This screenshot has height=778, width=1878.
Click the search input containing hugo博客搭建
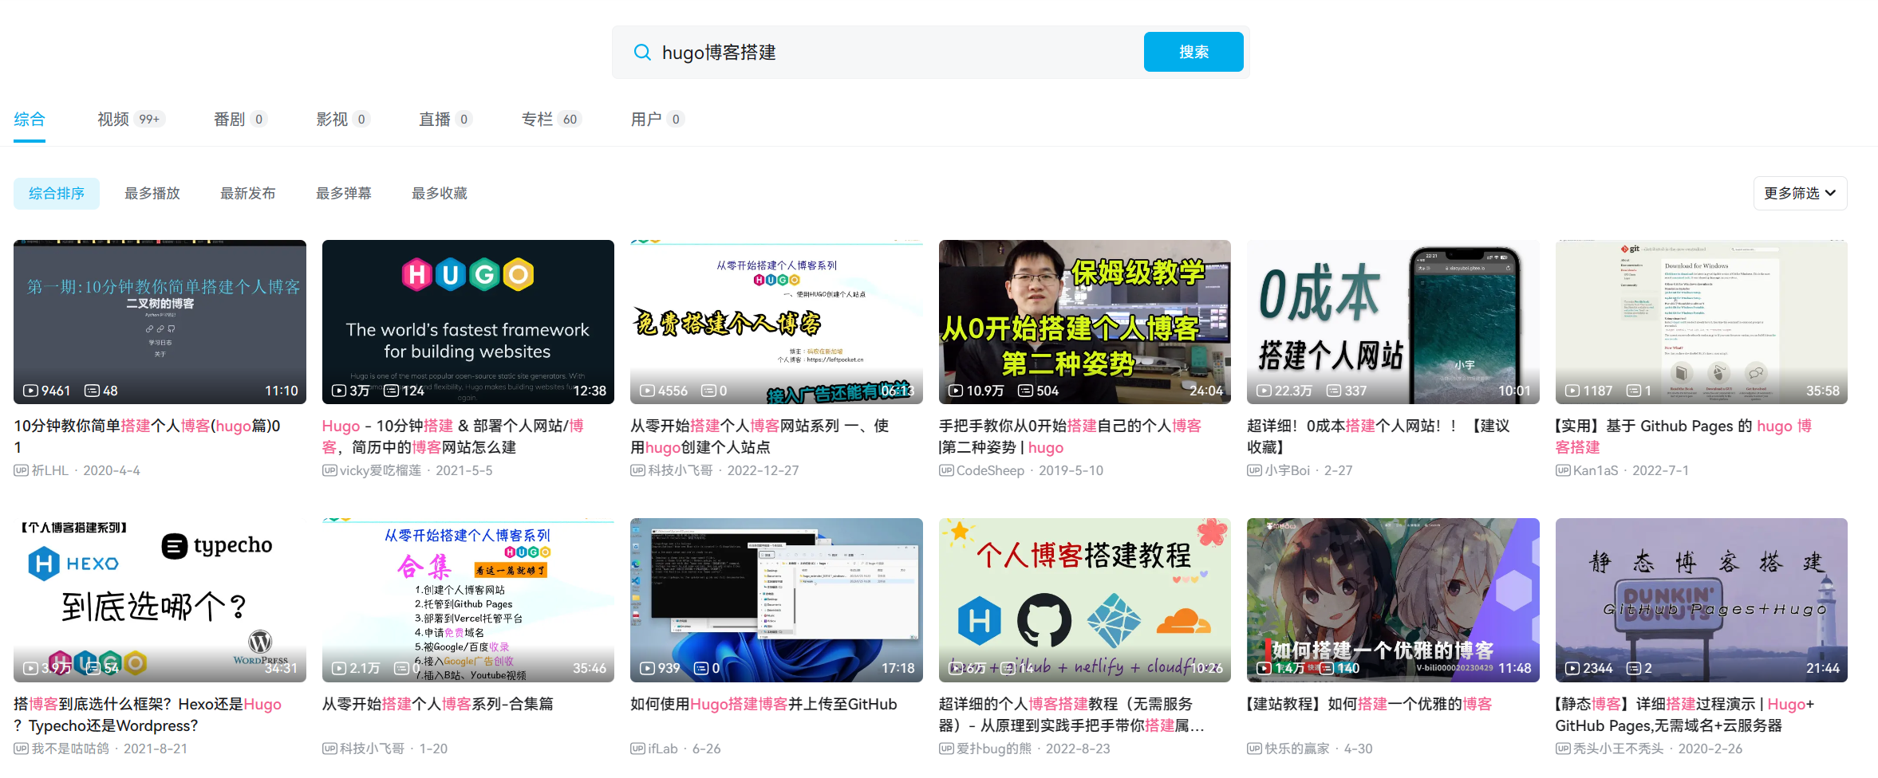click(x=894, y=53)
